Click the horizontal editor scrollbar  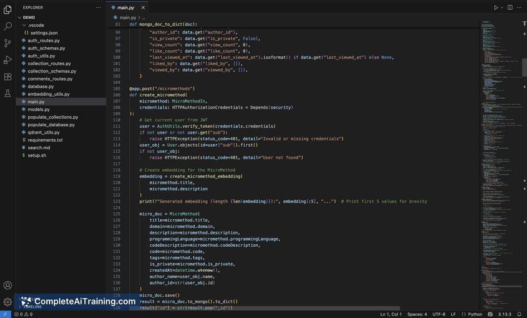(265, 308)
